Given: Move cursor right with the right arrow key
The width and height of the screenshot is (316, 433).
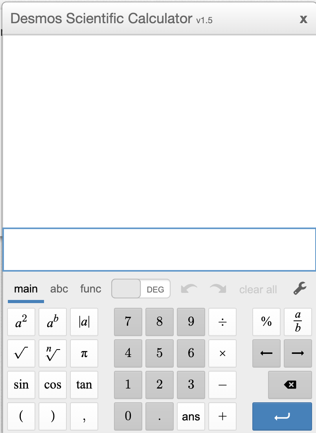Looking at the screenshot, I should coord(298,353).
